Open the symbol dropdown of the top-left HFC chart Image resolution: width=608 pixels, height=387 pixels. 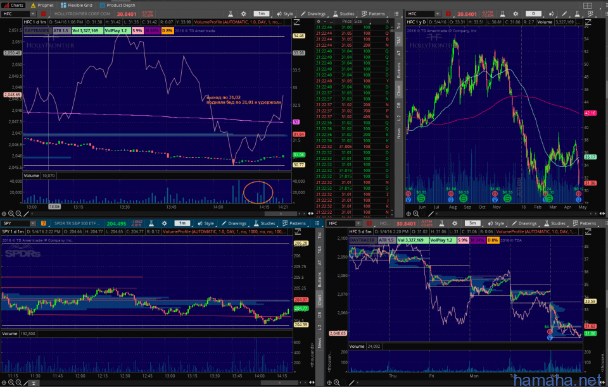[33, 13]
